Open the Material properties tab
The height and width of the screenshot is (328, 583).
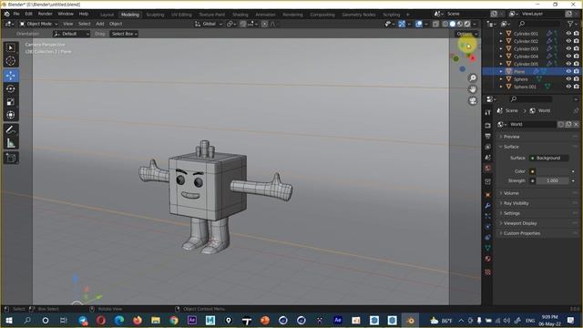(488, 259)
